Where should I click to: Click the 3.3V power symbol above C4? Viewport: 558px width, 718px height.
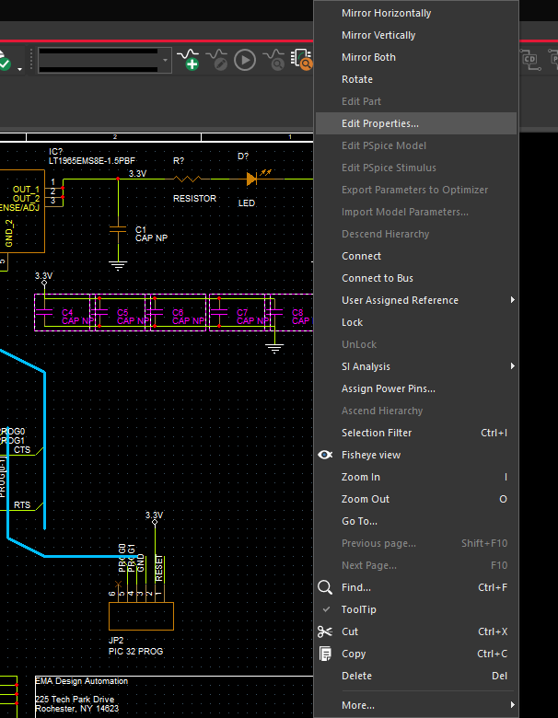tap(44, 278)
